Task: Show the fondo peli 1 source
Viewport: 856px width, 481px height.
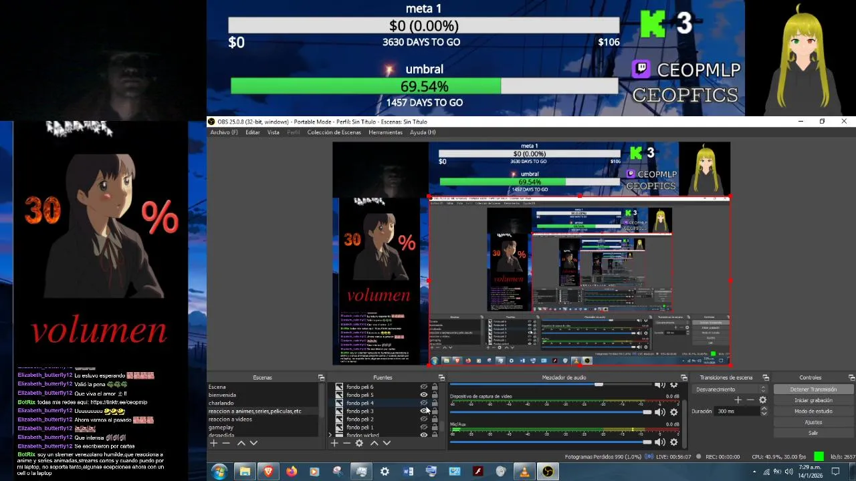Action: tap(423, 427)
